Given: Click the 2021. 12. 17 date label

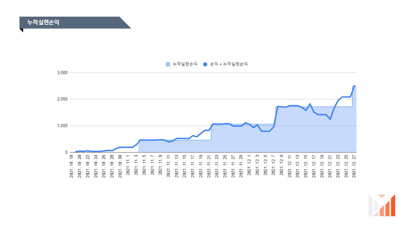Looking at the screenshot, I should pos(314,166).
